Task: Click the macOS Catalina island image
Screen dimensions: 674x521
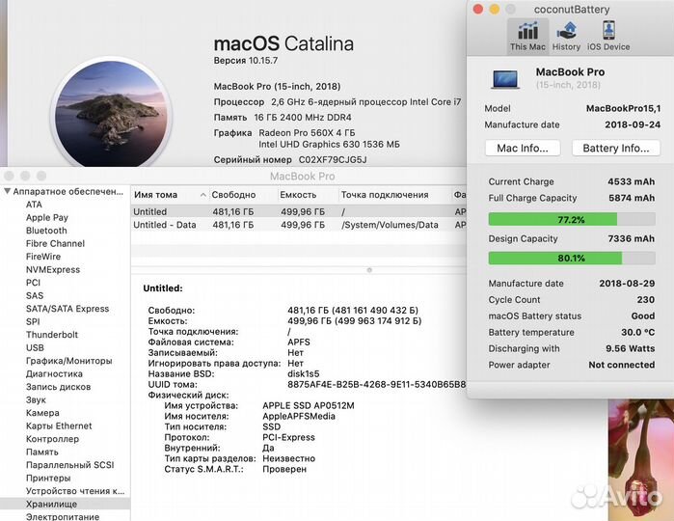Action: (111, 113)
